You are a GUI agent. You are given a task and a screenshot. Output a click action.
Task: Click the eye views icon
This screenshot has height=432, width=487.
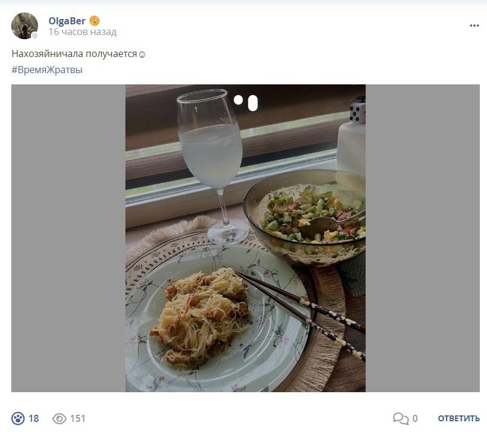click(x=59, y=418)
